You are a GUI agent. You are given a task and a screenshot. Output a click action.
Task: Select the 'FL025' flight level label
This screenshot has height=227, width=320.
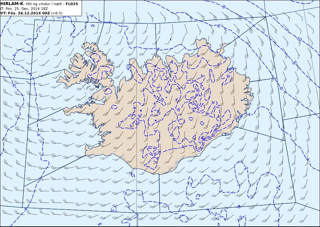pos(72,4)
